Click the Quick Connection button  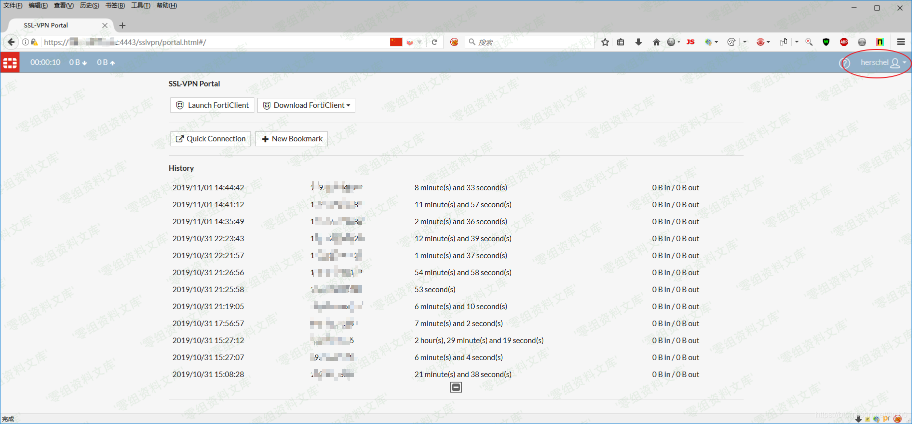pyautogui.click(x=210, y=139)
